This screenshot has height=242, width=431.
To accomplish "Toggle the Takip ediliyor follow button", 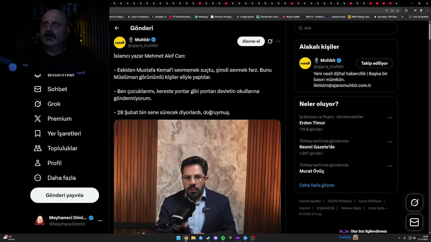I will 374,63.
